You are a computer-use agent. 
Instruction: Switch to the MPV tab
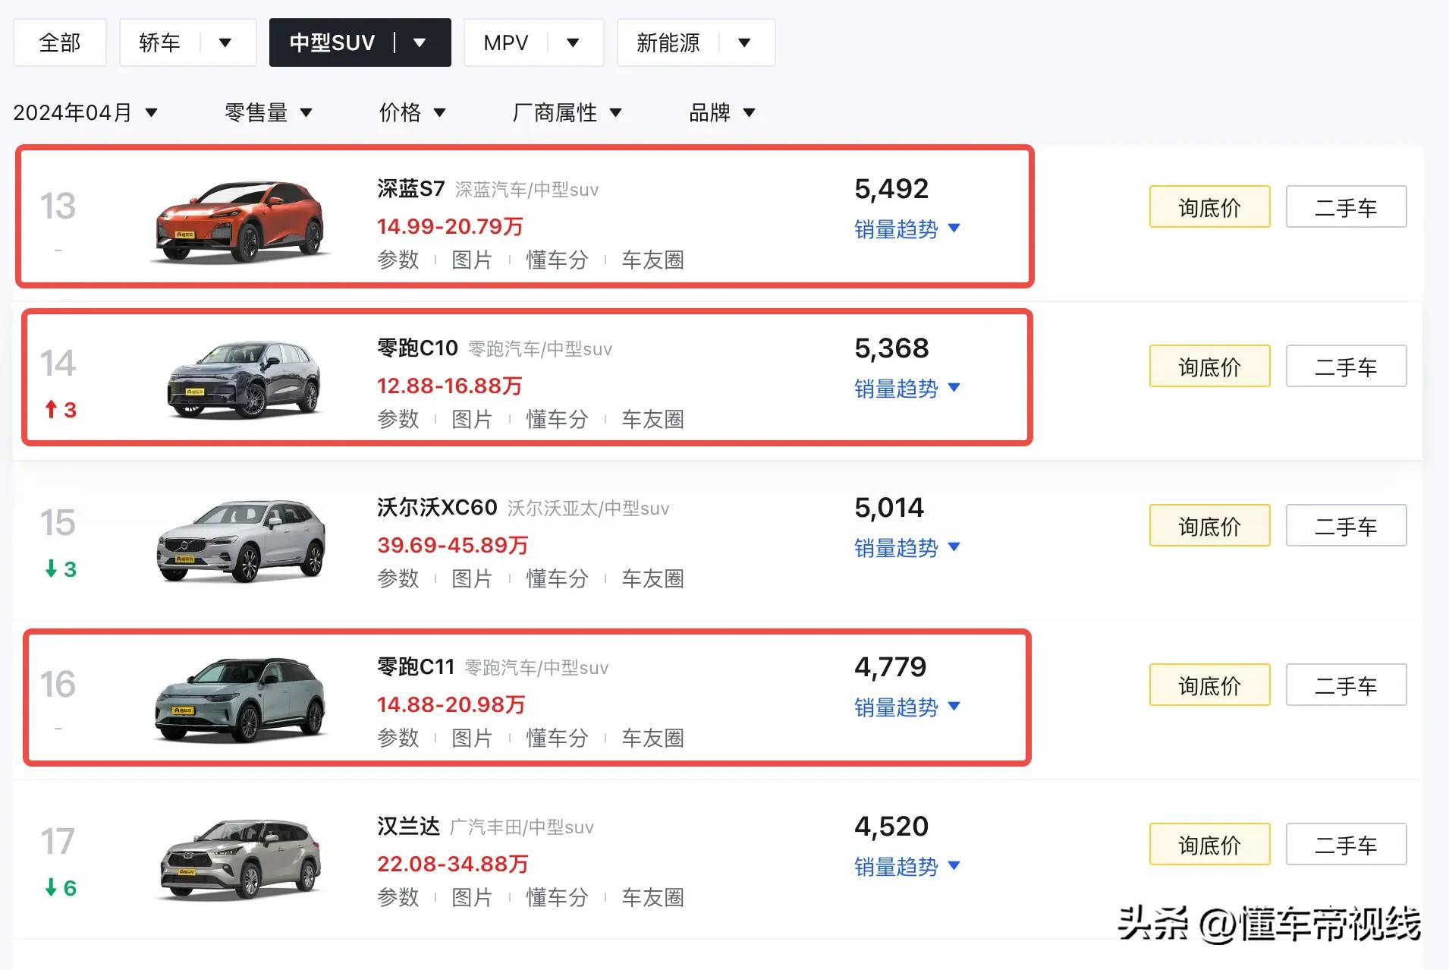tap(506, 43)
